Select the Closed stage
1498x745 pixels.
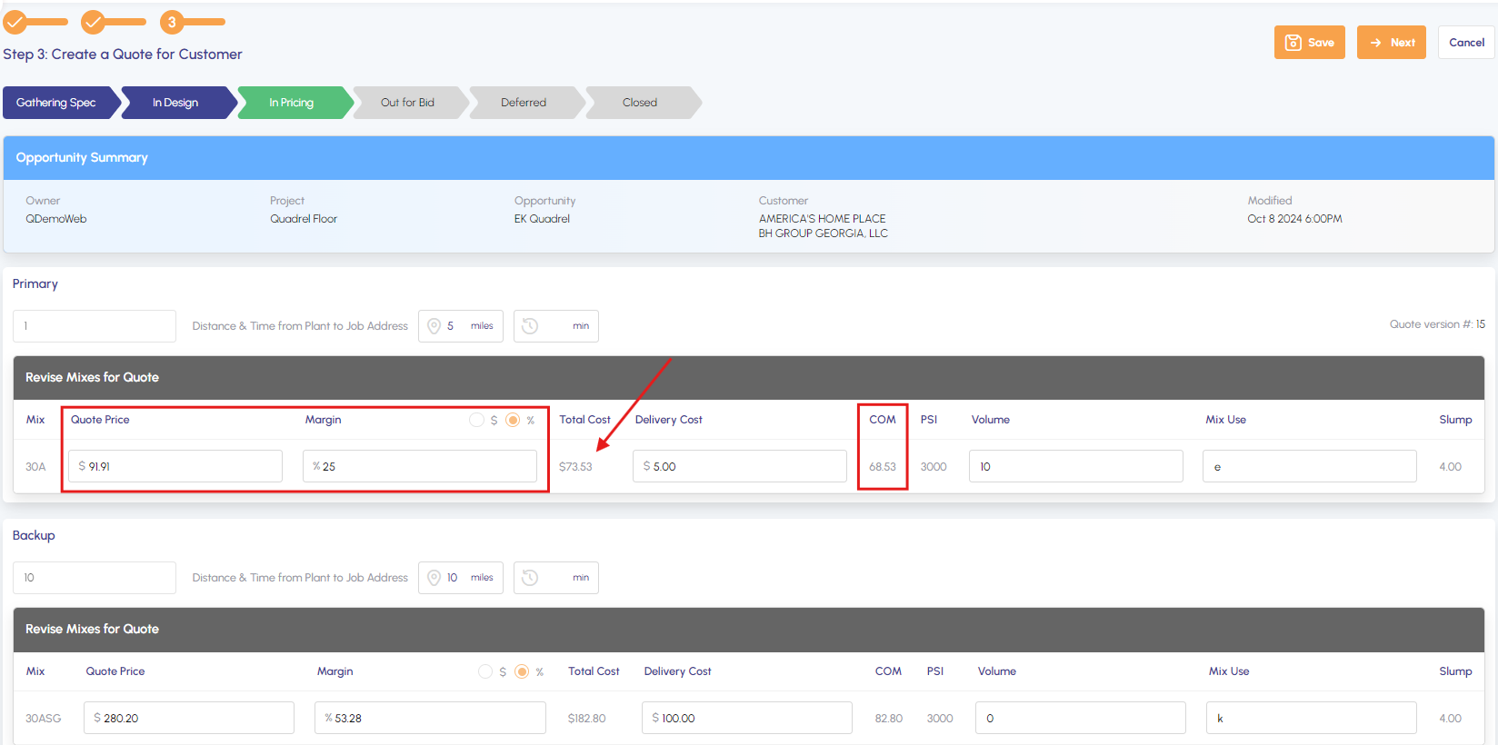pos(643,103)
